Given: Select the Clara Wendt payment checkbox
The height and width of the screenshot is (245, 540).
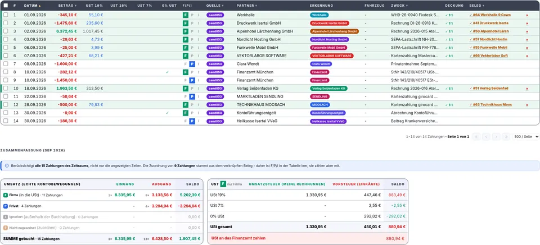Looking at the screenshot, I should click(x=6, y=64).
